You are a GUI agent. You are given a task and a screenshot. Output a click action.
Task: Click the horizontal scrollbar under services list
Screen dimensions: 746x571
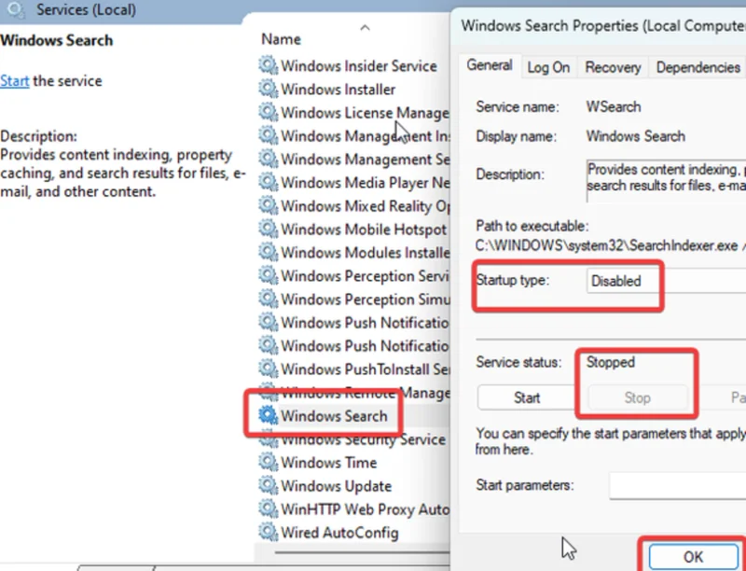[x=362, y=552]
